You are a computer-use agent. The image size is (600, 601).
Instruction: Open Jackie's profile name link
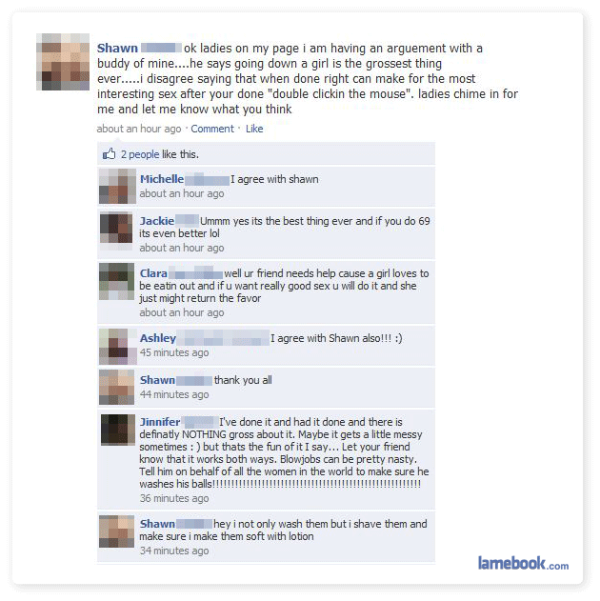pyautogui.click(x=157, y=221)
